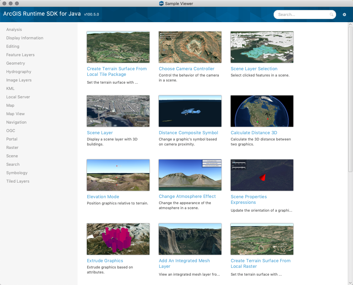This screenshot has height=285, width=353.
Task: Click the v100.5.0 version label
Action: [91, 14]
